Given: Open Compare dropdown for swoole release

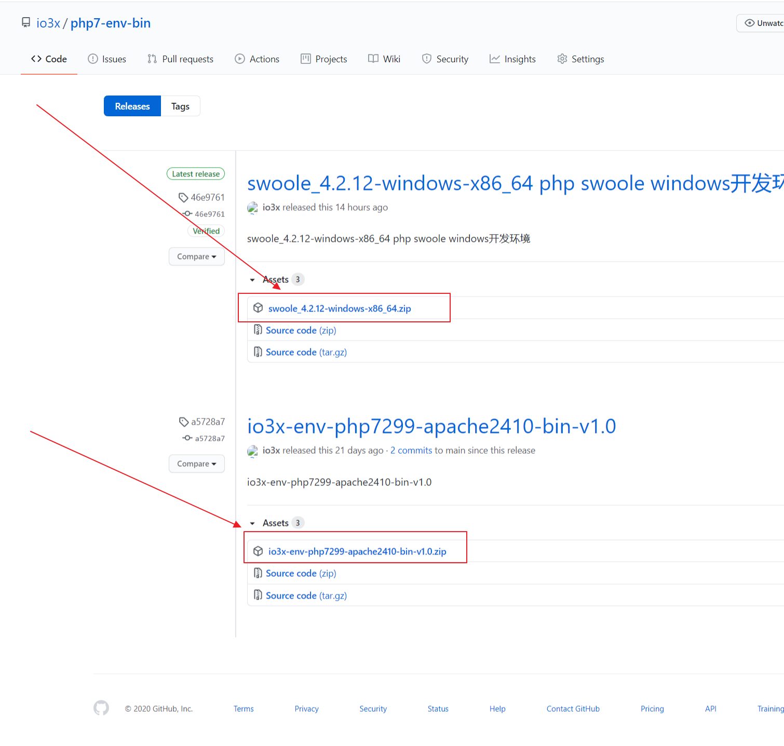Looking at the screenshot, I should coord(197,256).
